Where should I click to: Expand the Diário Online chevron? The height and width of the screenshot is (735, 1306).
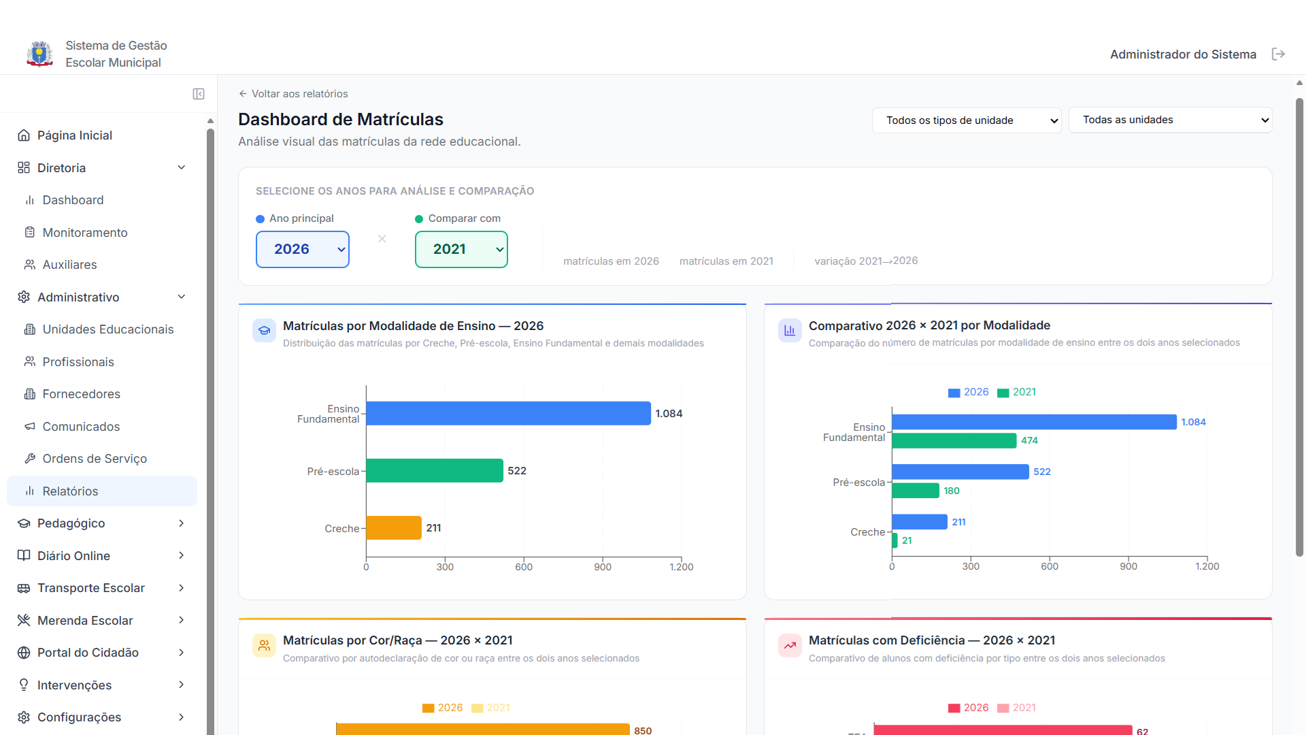tap(182, 555)
